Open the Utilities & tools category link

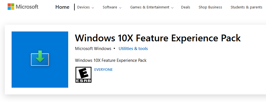pyautogui.click(x=133, y=49)
